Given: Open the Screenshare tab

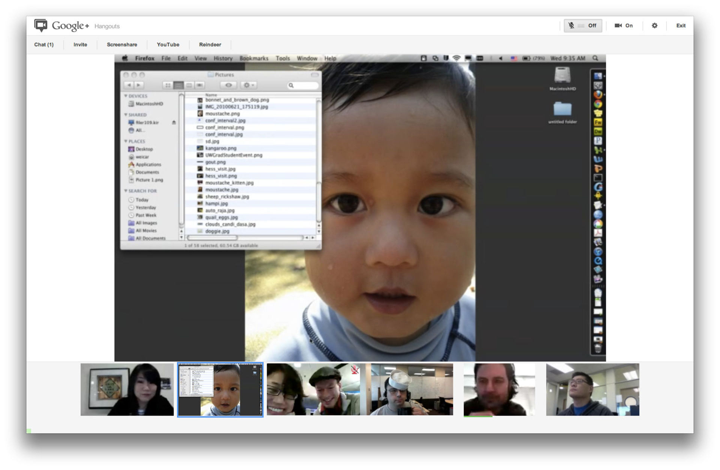Looking at the screenshot, I should 122,45.
